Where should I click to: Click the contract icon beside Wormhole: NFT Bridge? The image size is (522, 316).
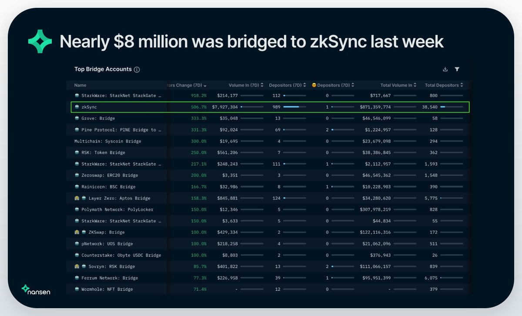tap(77, 289)
